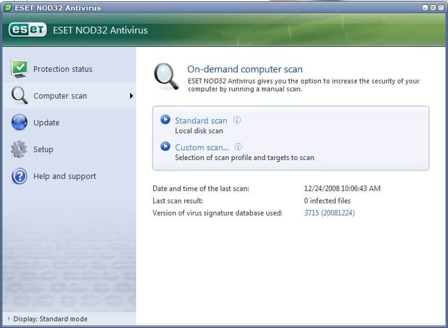
Task: Open virus signature database version 3715 link
Action: click(329, 213)
